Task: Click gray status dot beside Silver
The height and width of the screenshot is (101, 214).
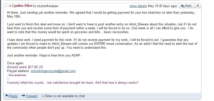Action: click(43, 96)
